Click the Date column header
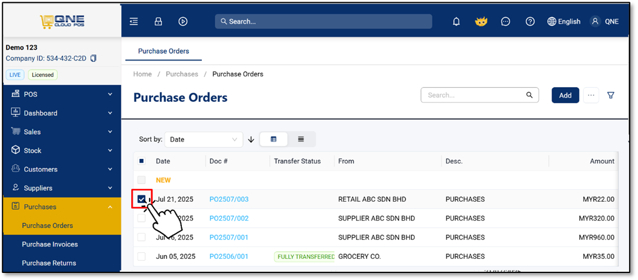Screen dimensions: 638x280 [x=163, y=161]
